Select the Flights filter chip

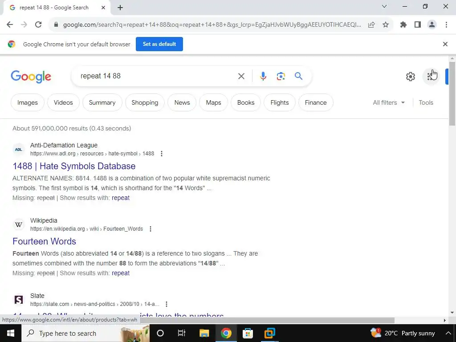tap(280, 102)
